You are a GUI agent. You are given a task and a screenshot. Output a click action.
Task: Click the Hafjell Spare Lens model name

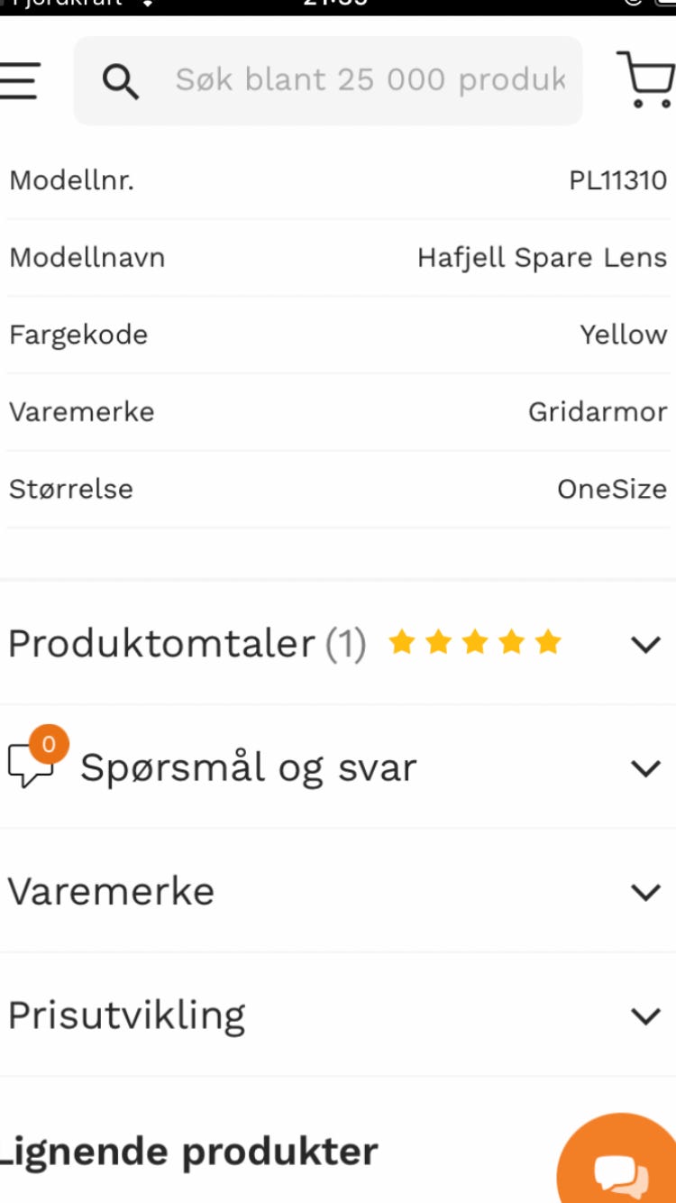click(x=542, y=258)
